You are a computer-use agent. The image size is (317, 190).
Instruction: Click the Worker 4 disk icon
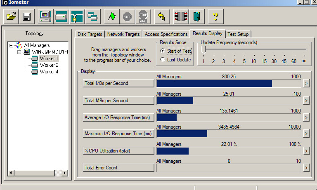click(x=35, y=72)
